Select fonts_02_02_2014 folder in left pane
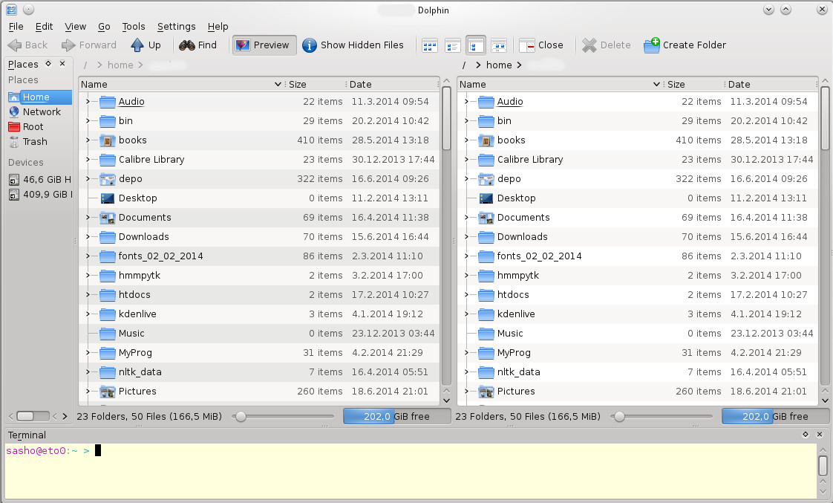The image size is (833, 503). (160, 256)
